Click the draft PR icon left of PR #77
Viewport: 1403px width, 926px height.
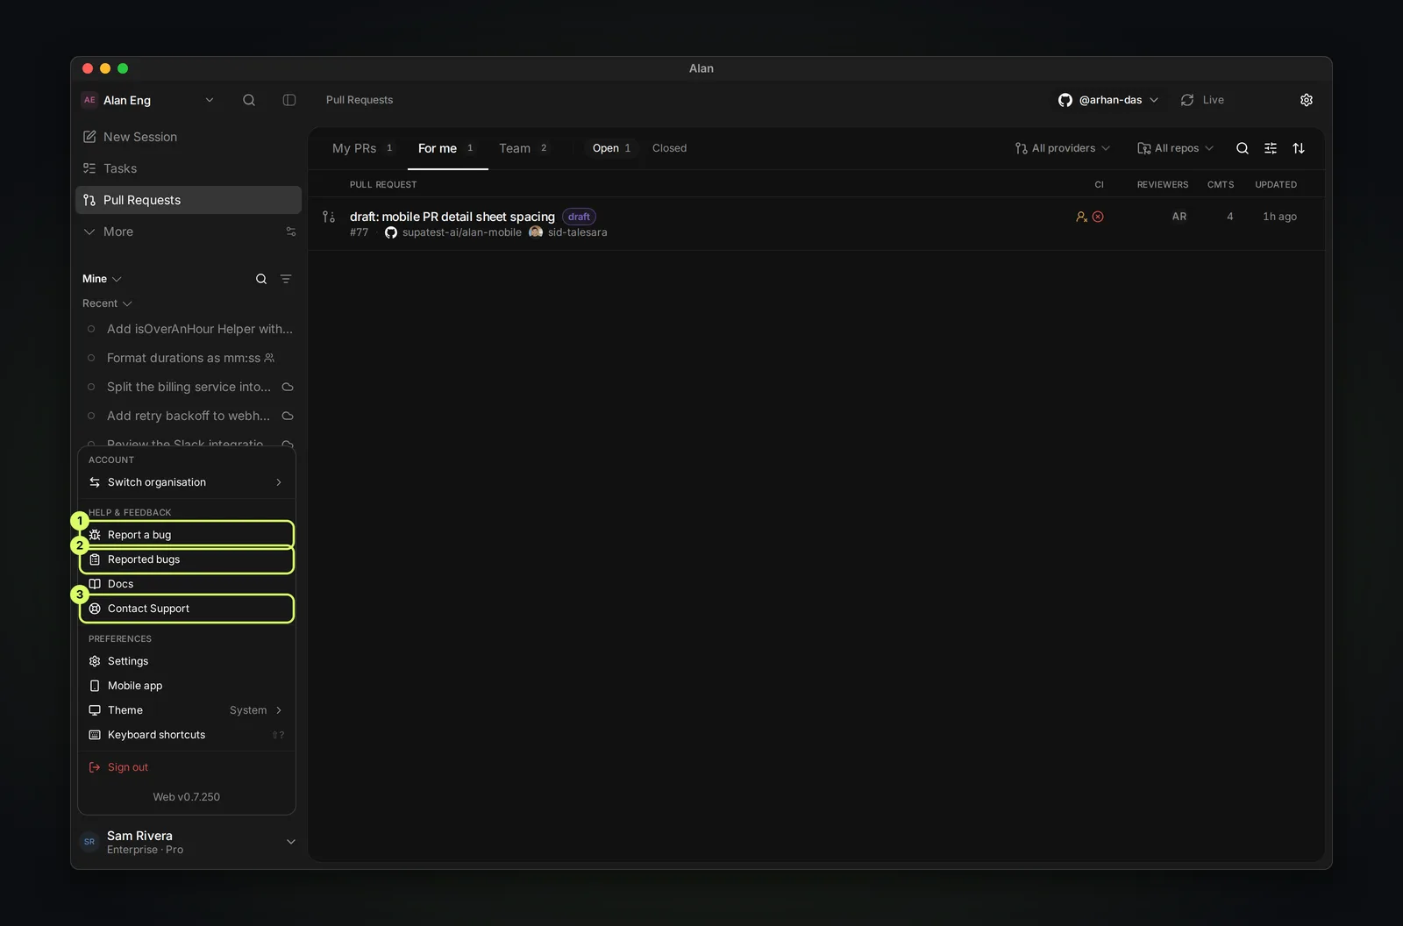[x=329, y=217]
